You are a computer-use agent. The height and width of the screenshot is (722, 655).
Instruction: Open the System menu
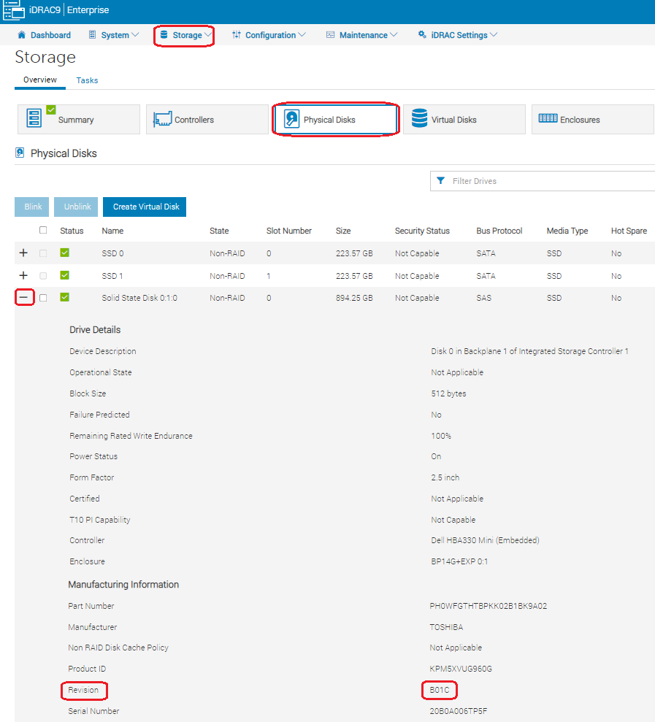click(x=114, y=35)
